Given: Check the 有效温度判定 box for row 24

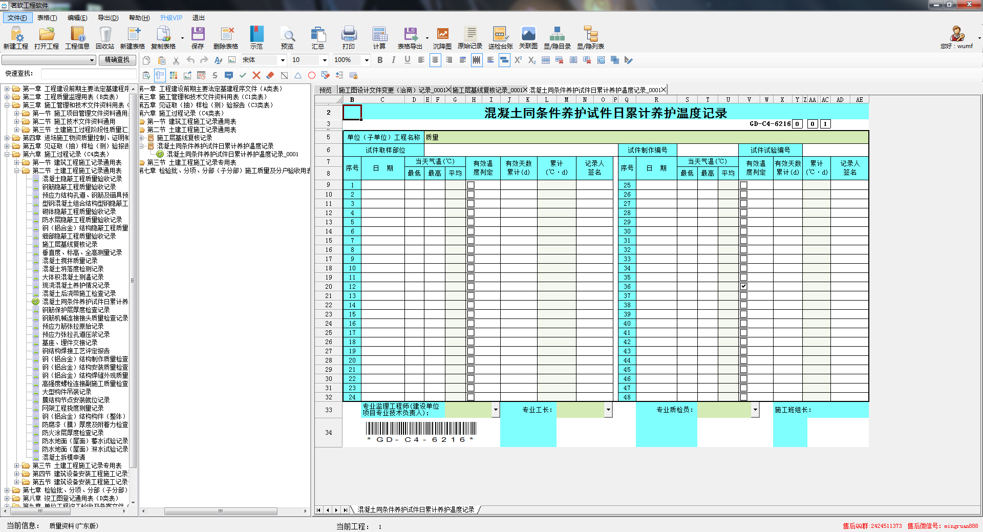Looking at the screenshot, I should coord(471,397).
